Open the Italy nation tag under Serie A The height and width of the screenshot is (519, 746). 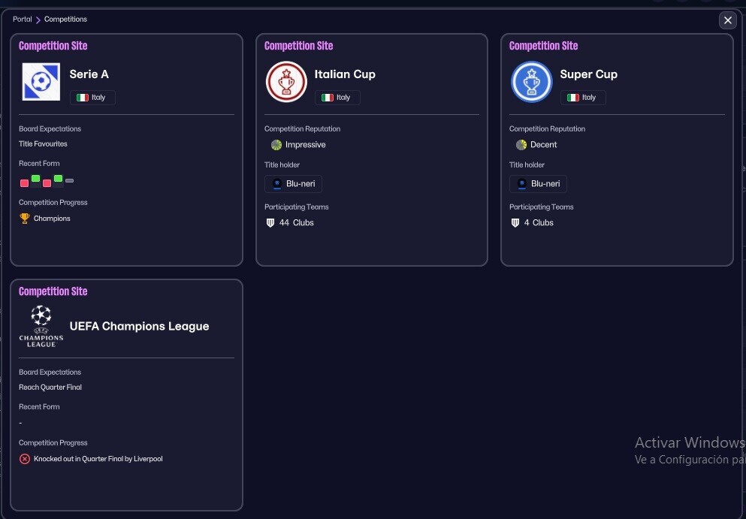[x=92, y=98]
